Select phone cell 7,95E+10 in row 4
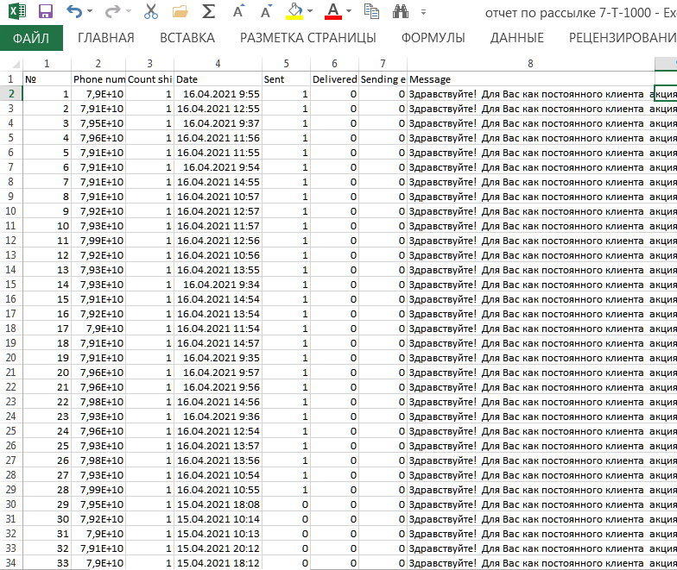 [98, 123]
